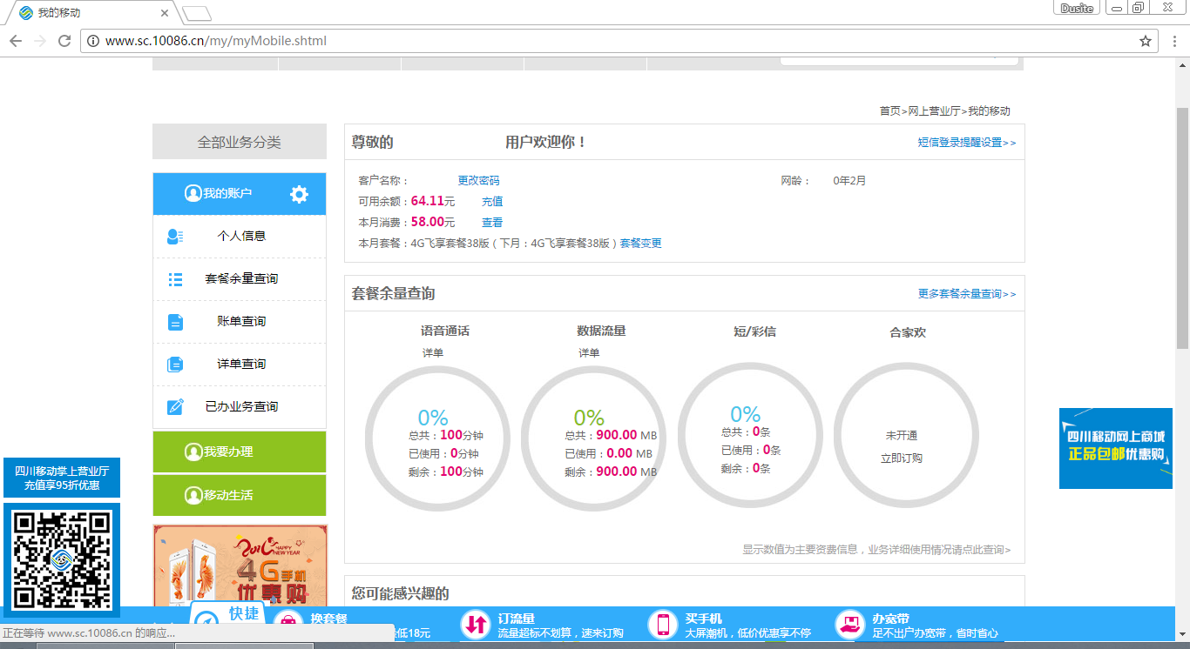Close the 我的移动 browser tab
This screenshot has height=649, width=1190.
(166, 13)
